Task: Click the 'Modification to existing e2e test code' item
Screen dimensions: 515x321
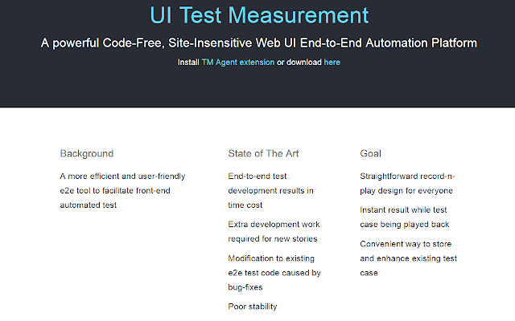Action: (x=274, y=273)
